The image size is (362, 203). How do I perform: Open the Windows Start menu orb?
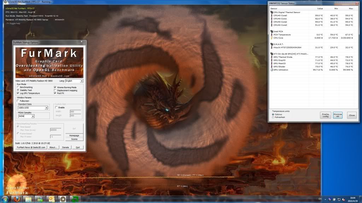[5, 199]
